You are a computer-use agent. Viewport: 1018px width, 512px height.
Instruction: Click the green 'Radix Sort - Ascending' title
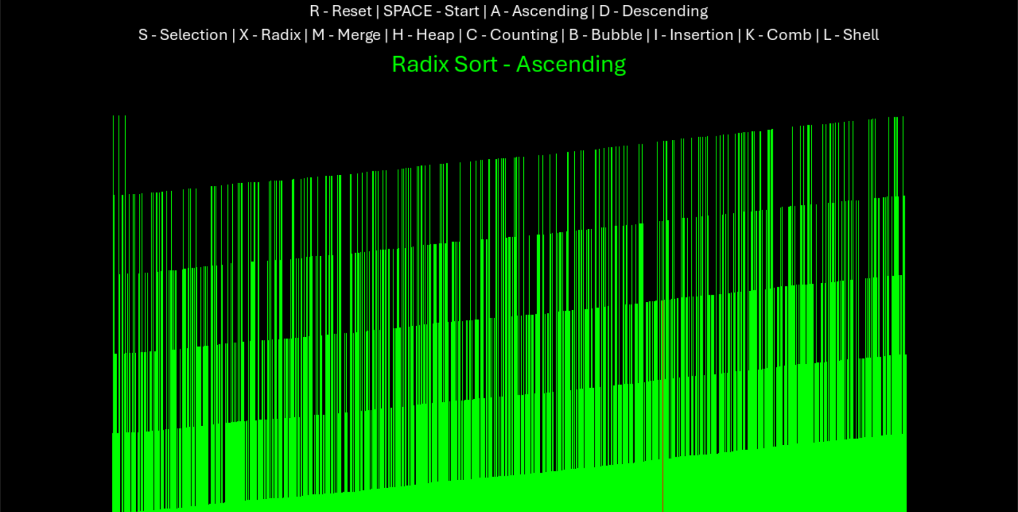509,65
